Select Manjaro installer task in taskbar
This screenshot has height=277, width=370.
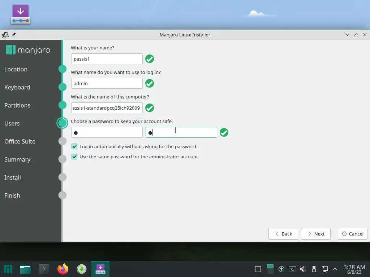[x=100, y=269]
